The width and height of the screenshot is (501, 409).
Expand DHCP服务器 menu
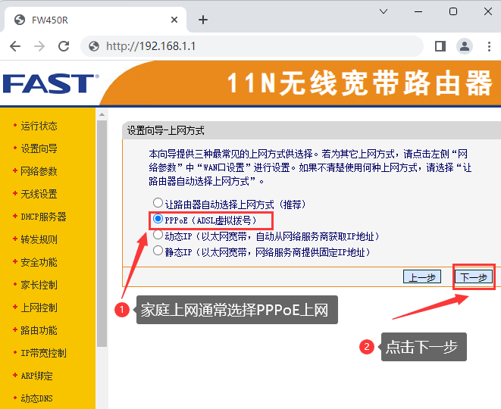click(x=43, y=217)
